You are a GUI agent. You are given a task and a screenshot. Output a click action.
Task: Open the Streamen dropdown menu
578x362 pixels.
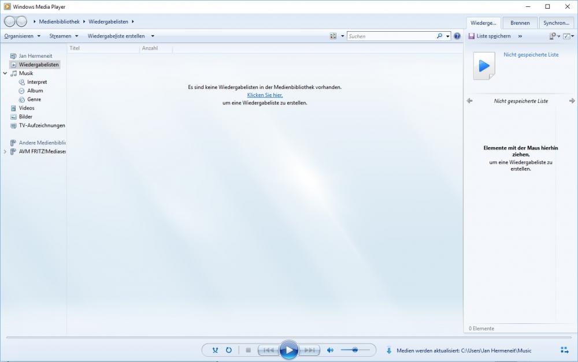(64, 36)
